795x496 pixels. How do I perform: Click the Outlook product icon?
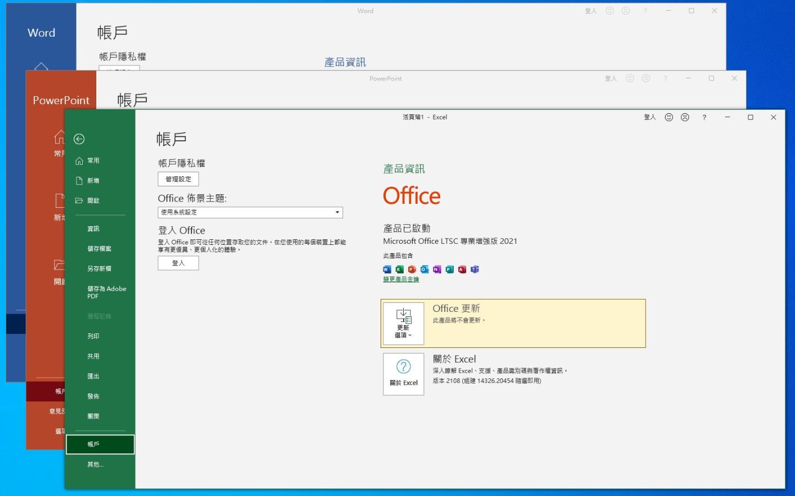(425, 269)
